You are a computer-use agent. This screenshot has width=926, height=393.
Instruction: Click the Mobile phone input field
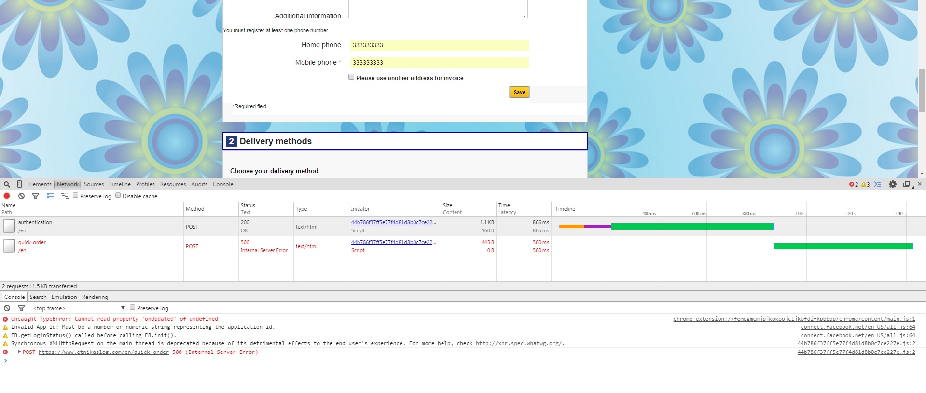(439, 63)
